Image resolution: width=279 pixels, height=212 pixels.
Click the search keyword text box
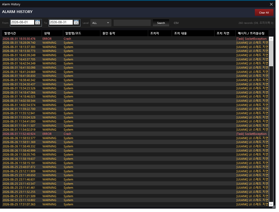click(x=132, y=23)
